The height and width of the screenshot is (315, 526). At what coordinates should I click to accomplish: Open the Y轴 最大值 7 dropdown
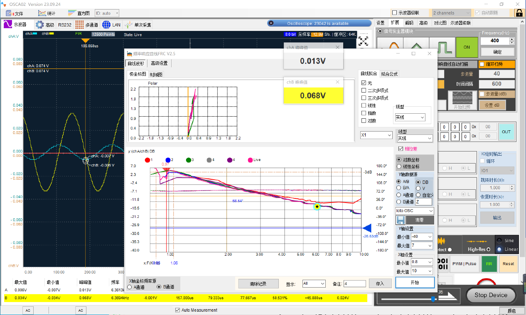422,246
